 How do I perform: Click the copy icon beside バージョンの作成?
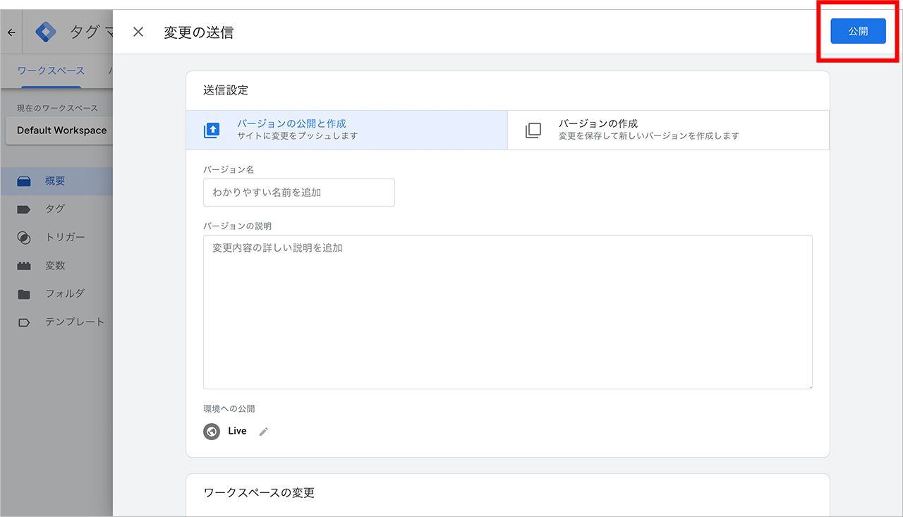(x=533, y=130)
